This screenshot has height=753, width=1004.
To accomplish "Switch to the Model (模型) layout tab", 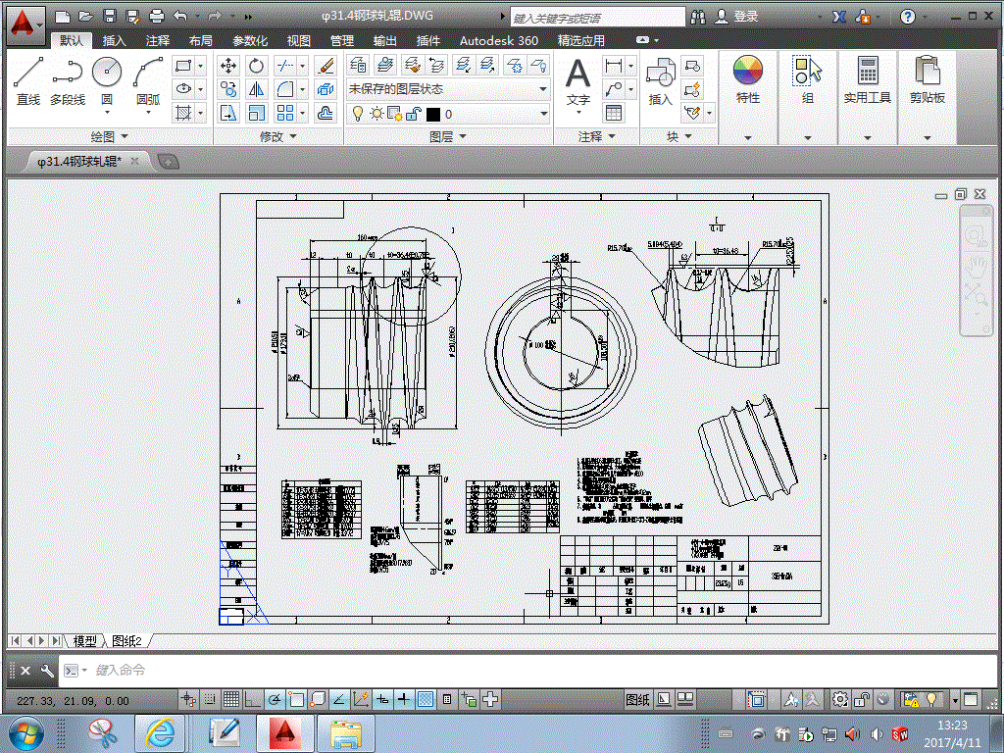I will [x=85, y=640].
